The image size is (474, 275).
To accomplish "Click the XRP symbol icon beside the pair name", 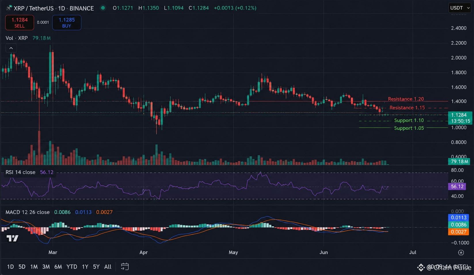I will pyautogui.click(x=9, y=8).
